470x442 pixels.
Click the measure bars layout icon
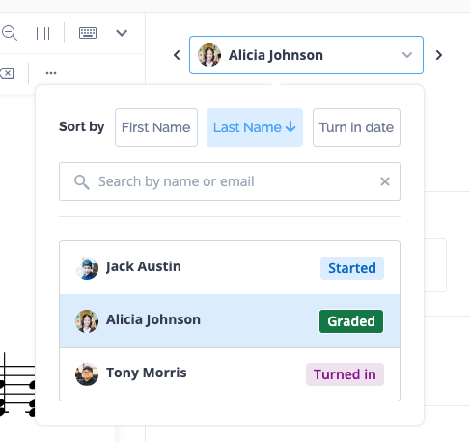42,33
